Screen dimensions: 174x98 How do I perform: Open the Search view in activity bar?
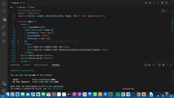(x=4, y=11)
